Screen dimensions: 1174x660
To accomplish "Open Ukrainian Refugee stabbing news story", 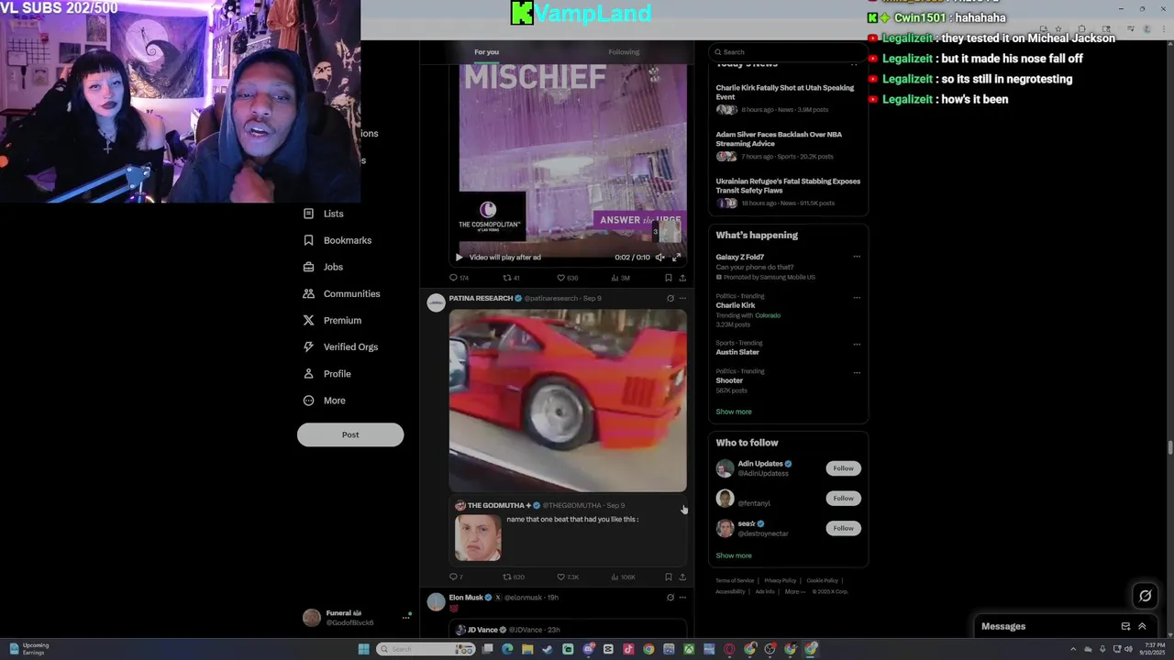I will click(787, 193).
